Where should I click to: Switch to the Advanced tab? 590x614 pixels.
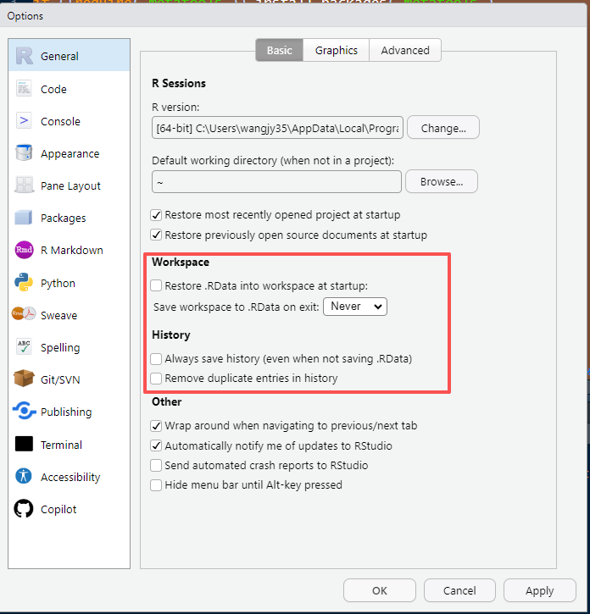click(404, 50)
